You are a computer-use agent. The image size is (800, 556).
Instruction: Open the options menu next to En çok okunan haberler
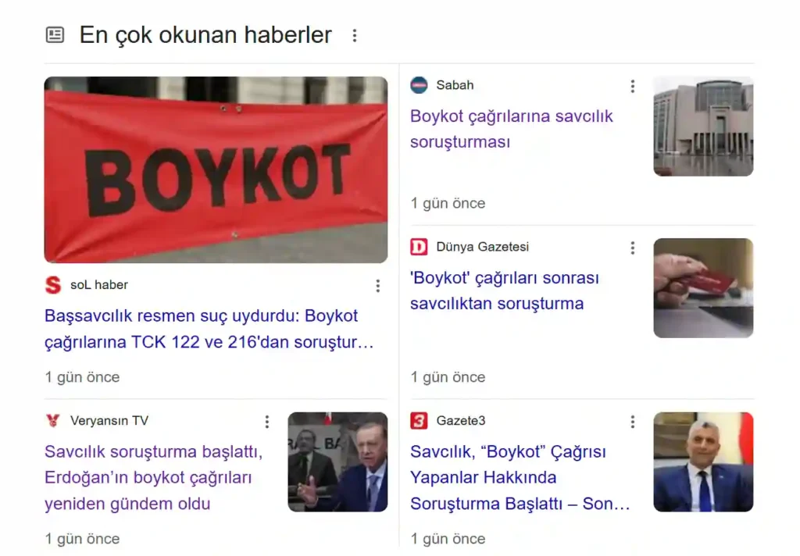[x=355, y=35]
